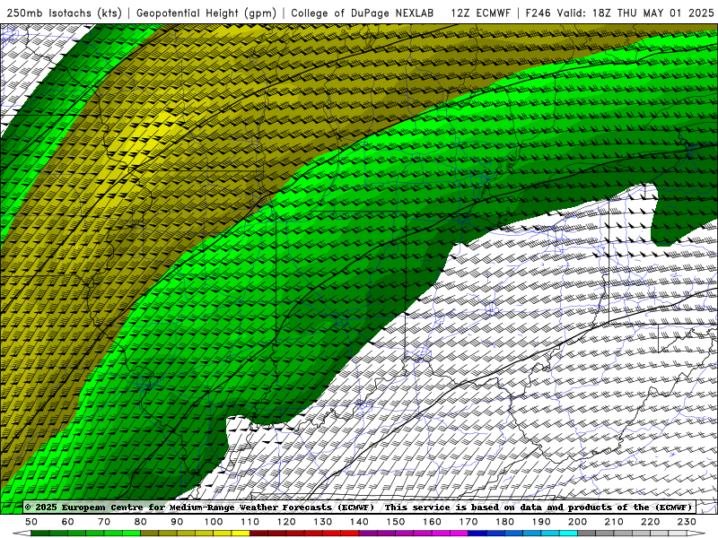Click the ECMWF copyright notice text
This screenshot has height=538, width=718.
[199, 508]
